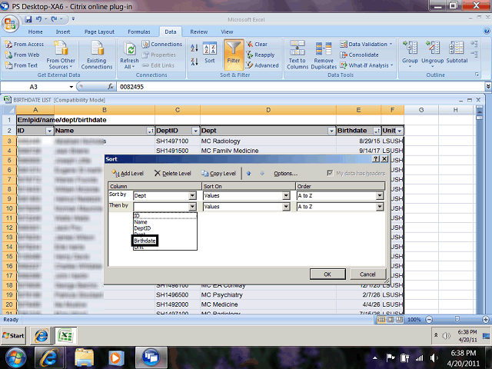492x369 pixels.
Task: Open the Birthdate column filter dropdown
Action: (377, 131)
